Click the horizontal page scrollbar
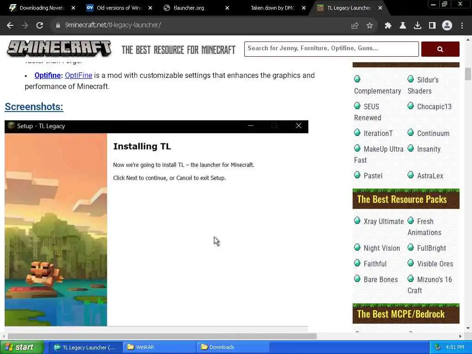472x354 pixels. 162,336
